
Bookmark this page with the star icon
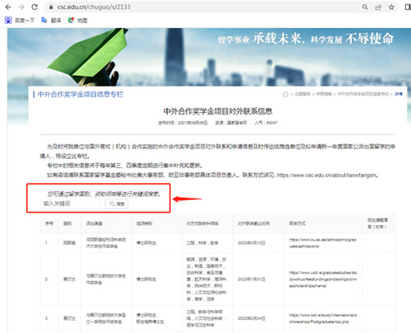pyautogui.click(x=391, y=7)
